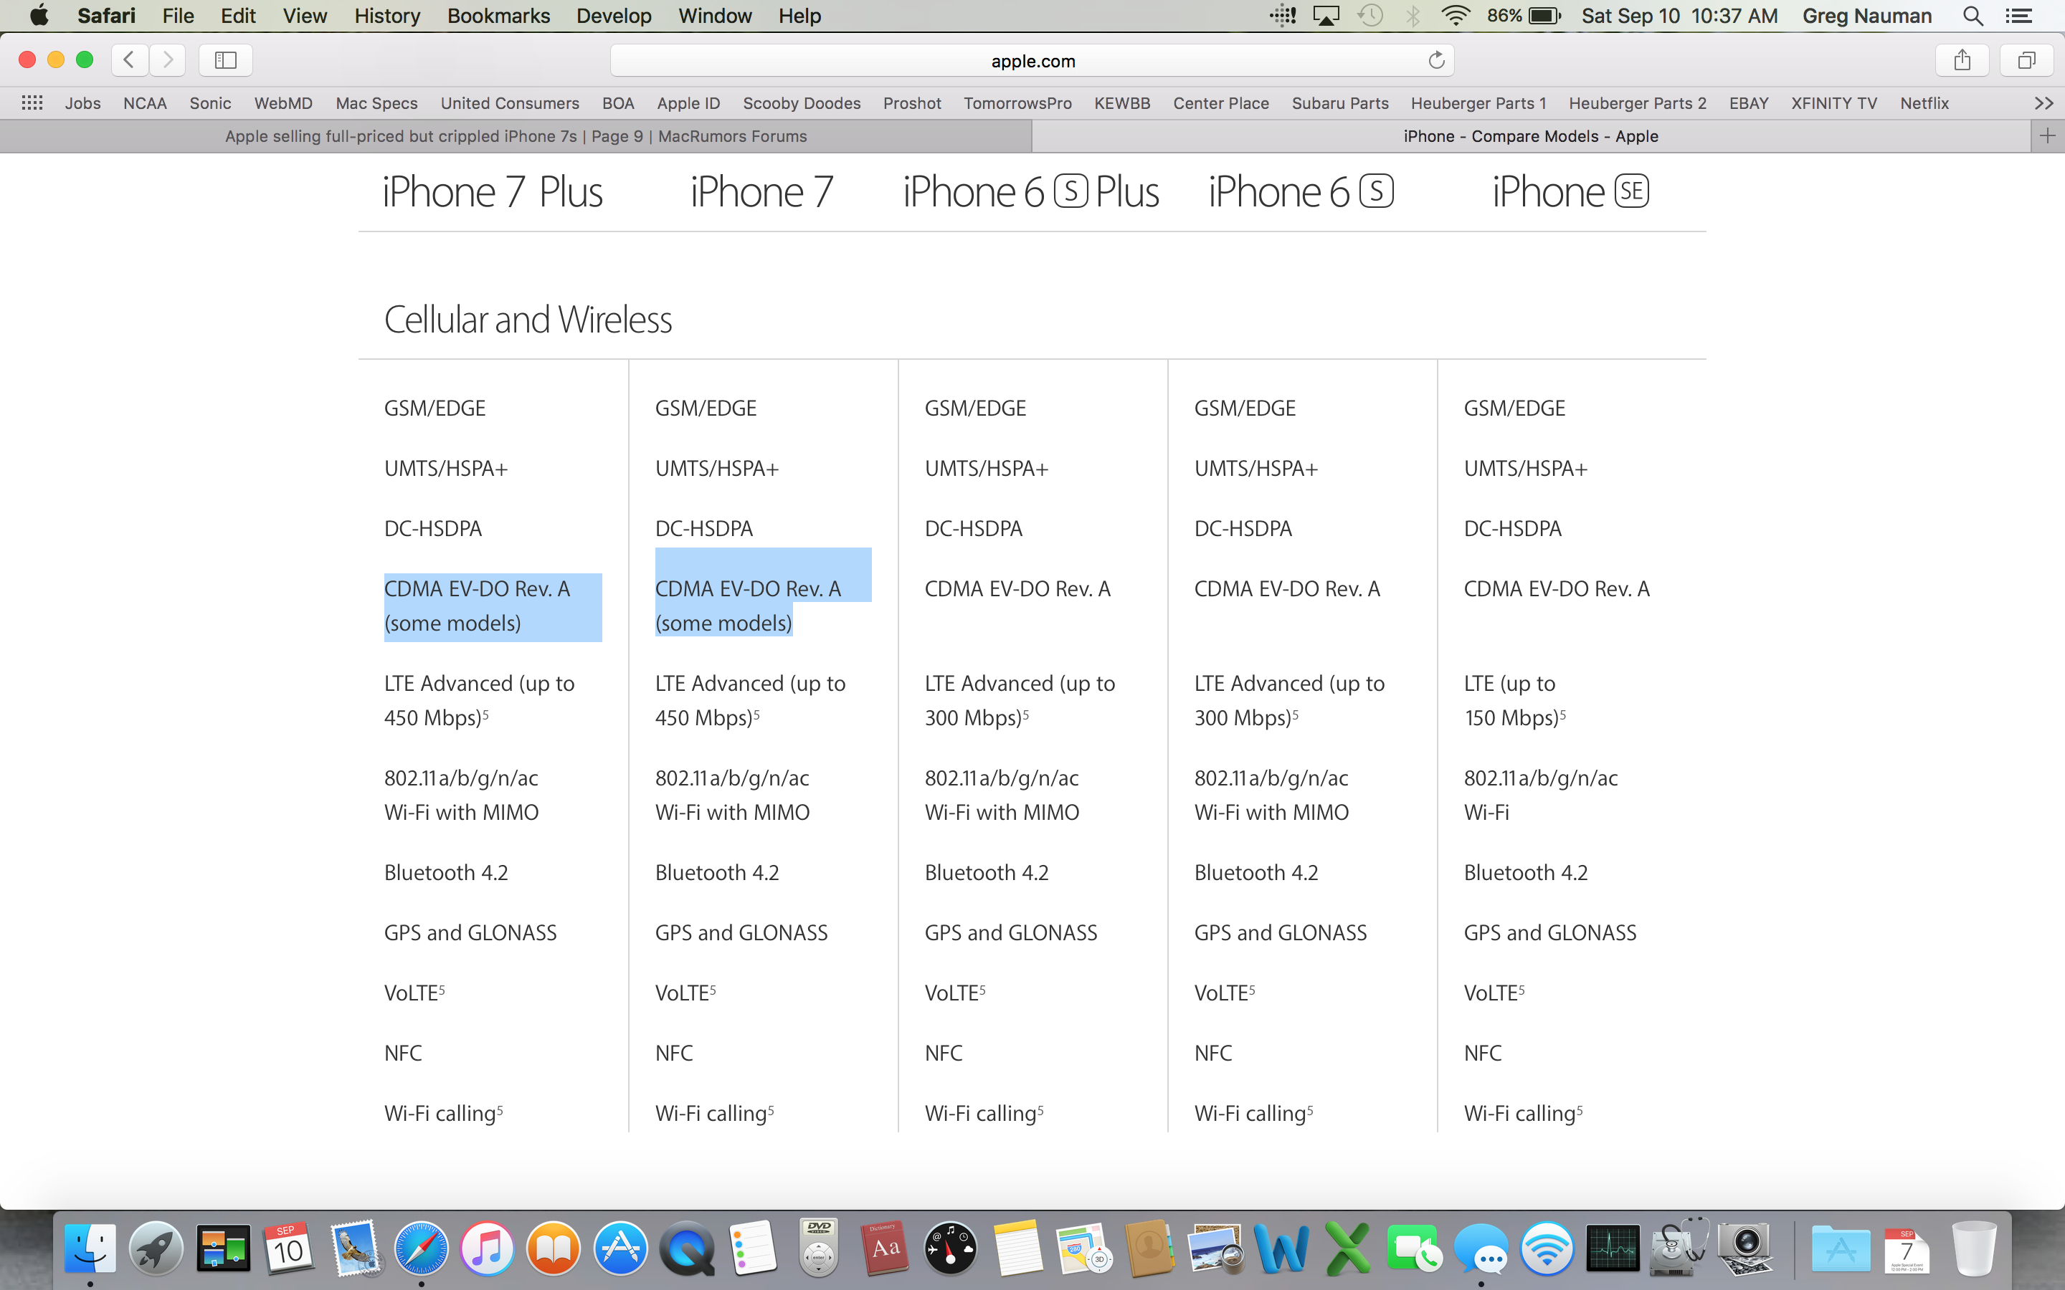
Task: Click the iPhone SE column heading
Action: pos(1570,191)
